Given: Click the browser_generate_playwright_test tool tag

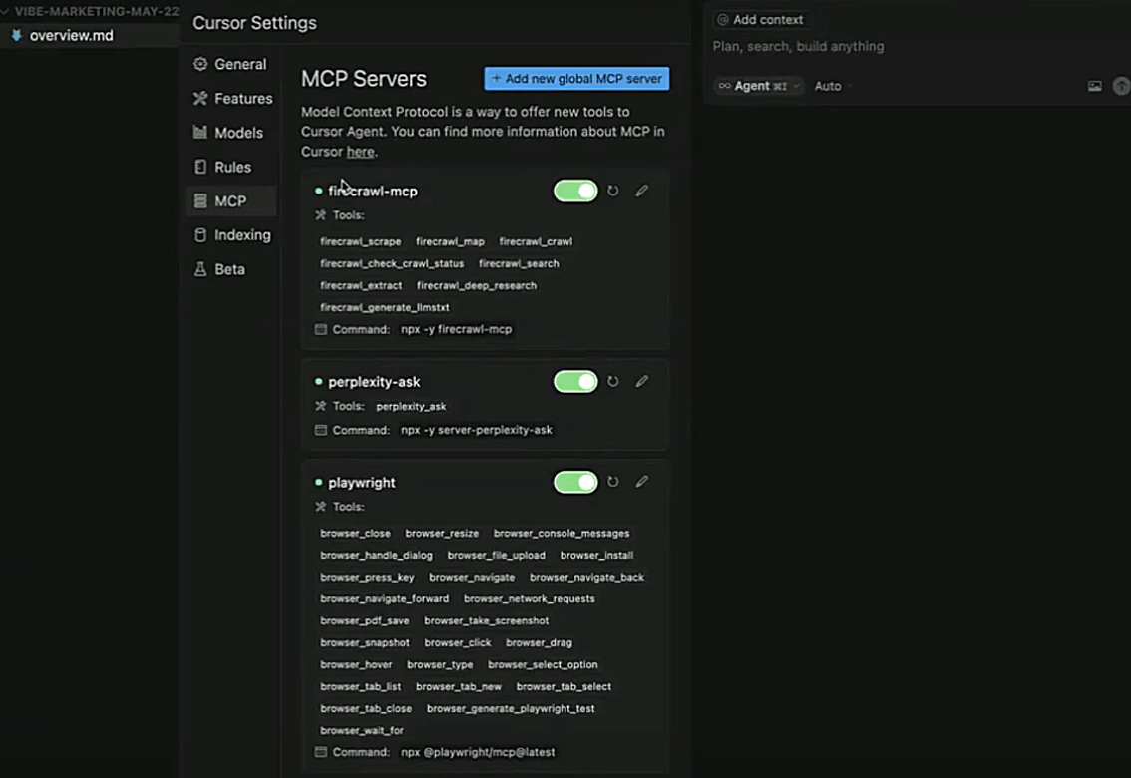Looking at the screenshot, I should [511, 709].
